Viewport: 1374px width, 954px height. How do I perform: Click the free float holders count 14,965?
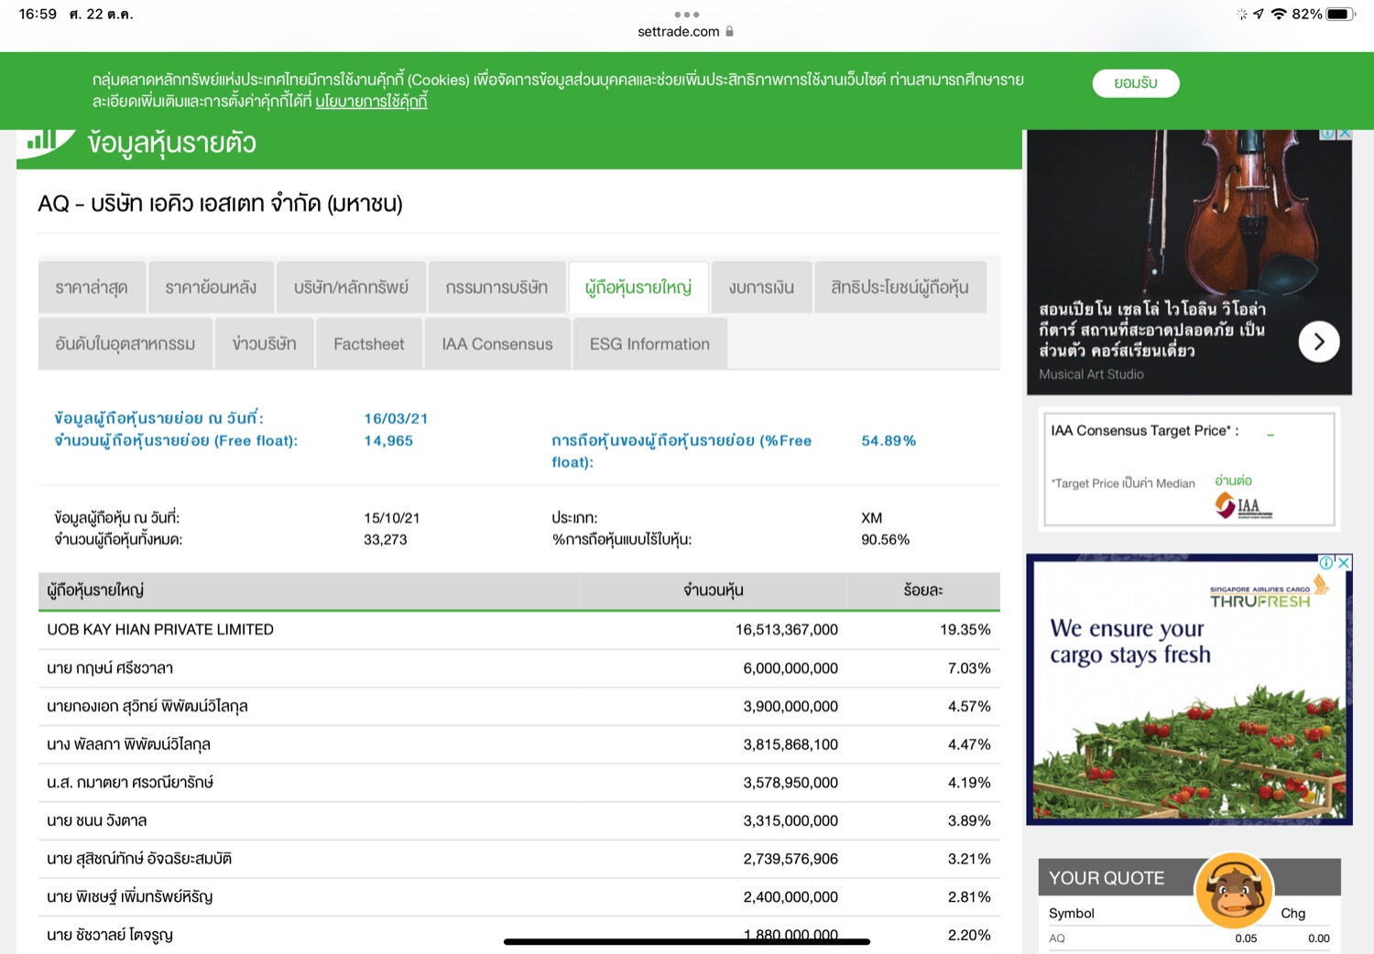388,440
